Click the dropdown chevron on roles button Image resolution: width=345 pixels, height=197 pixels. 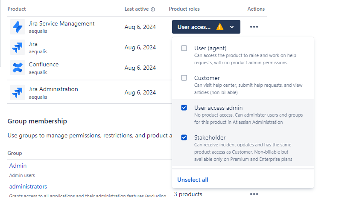click(x=232, y=27)
